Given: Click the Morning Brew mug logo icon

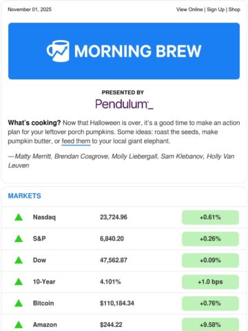Looking at the screenshot, I should pos(58,51).
